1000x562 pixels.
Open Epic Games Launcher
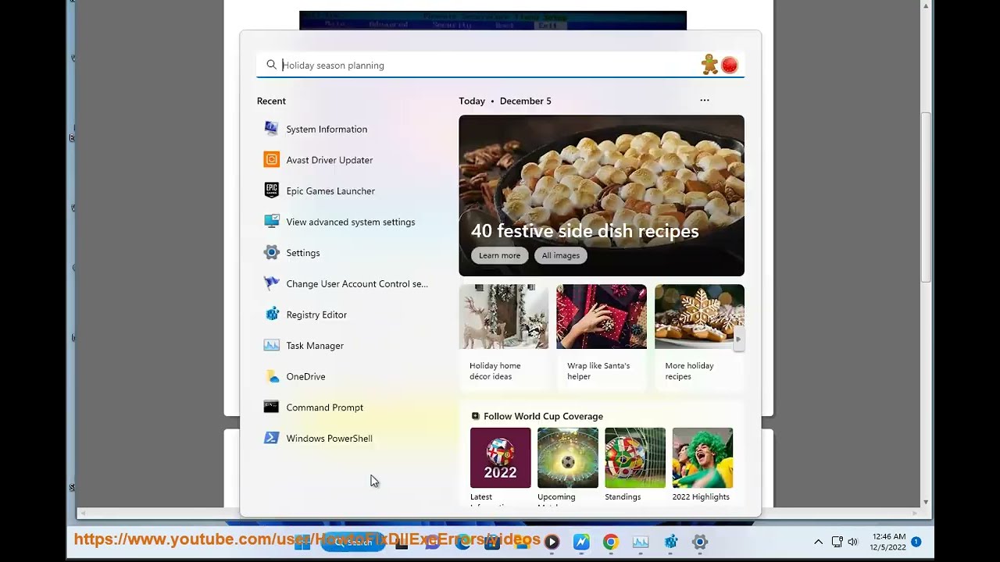pos(330,191)
